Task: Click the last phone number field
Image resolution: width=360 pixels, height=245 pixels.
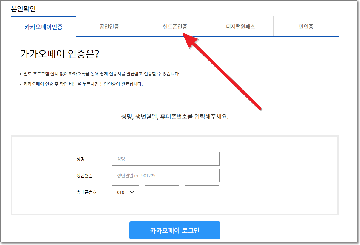Action: pos(202,192)
